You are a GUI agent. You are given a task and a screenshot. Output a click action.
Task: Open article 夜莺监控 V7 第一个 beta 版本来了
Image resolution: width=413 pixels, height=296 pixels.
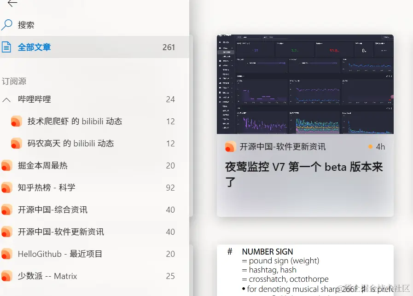(x=304, y=174)
